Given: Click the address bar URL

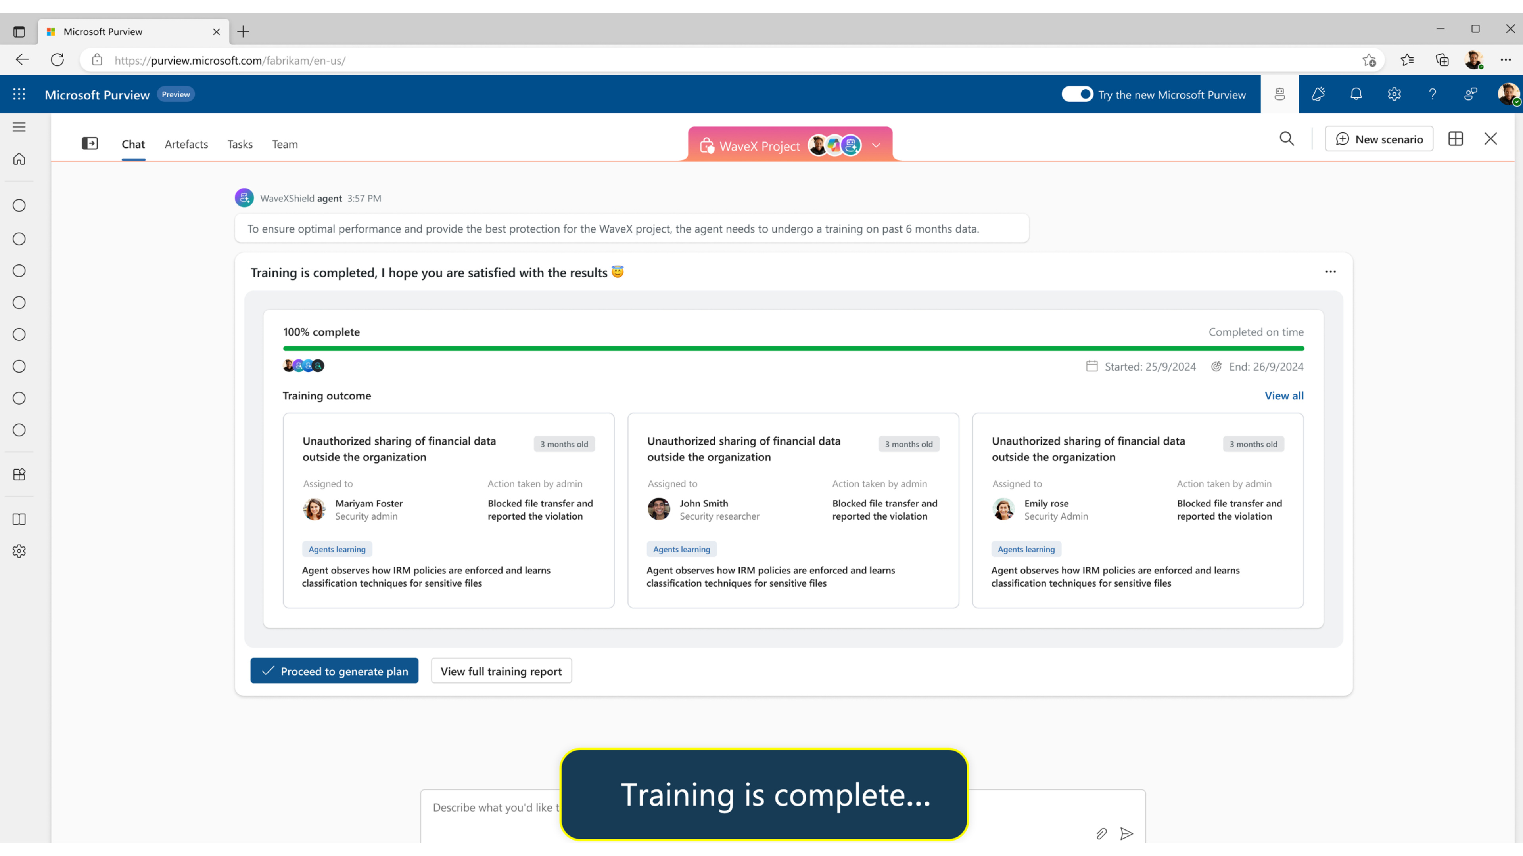Looking at the screenshot, I should coord(230,60).
